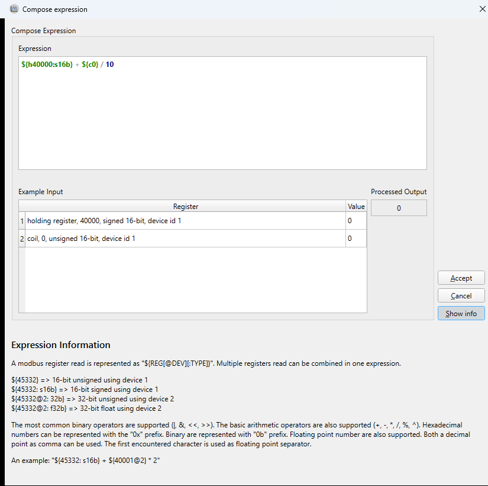Click the Processed Output field showing 0

[x=399, y=208]
